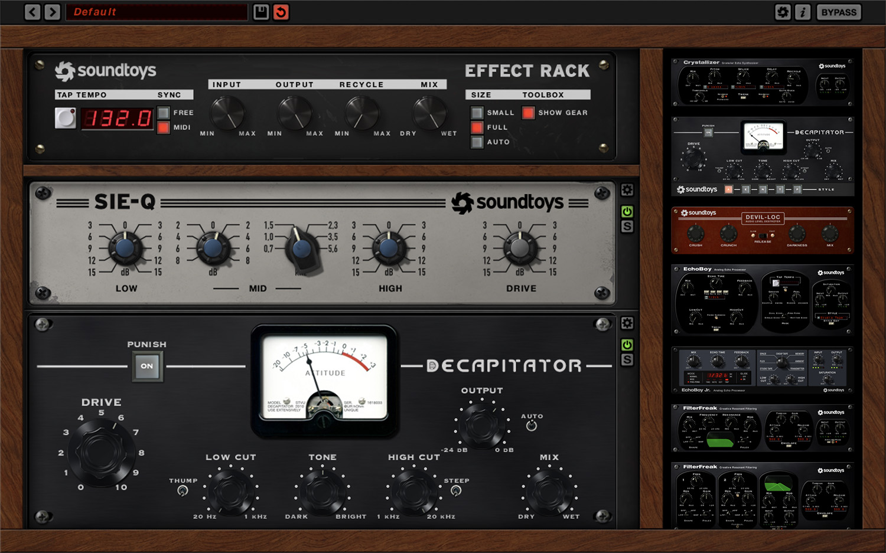
Task: Select the dual-band FilterFreak at list bottom
Action: point(763,495)
